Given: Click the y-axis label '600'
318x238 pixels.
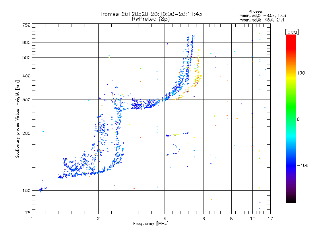Looking at the screenshot, I should 26,42.
